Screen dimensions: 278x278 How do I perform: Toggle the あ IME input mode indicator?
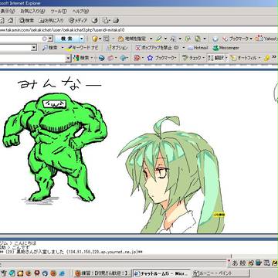pyautogui.click(x=235, y=263)
